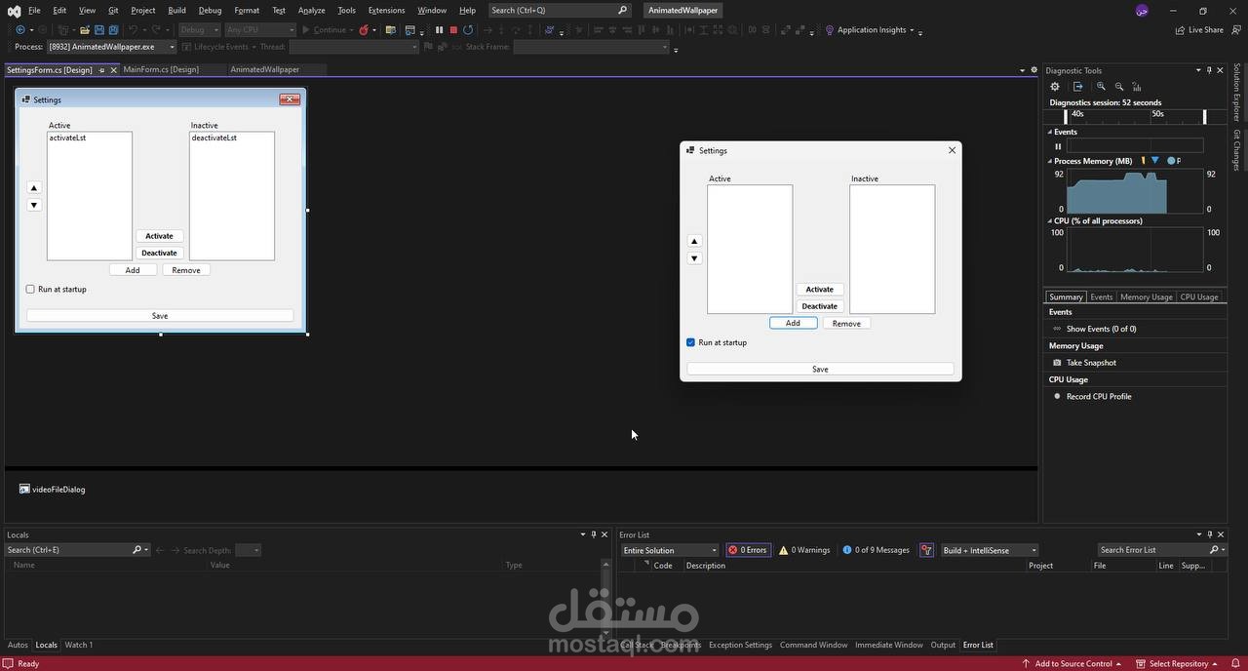The height and width of the screenshot is (671, 1248).
Task: Click the Open File toolbar icon
Action: point(85,30)
